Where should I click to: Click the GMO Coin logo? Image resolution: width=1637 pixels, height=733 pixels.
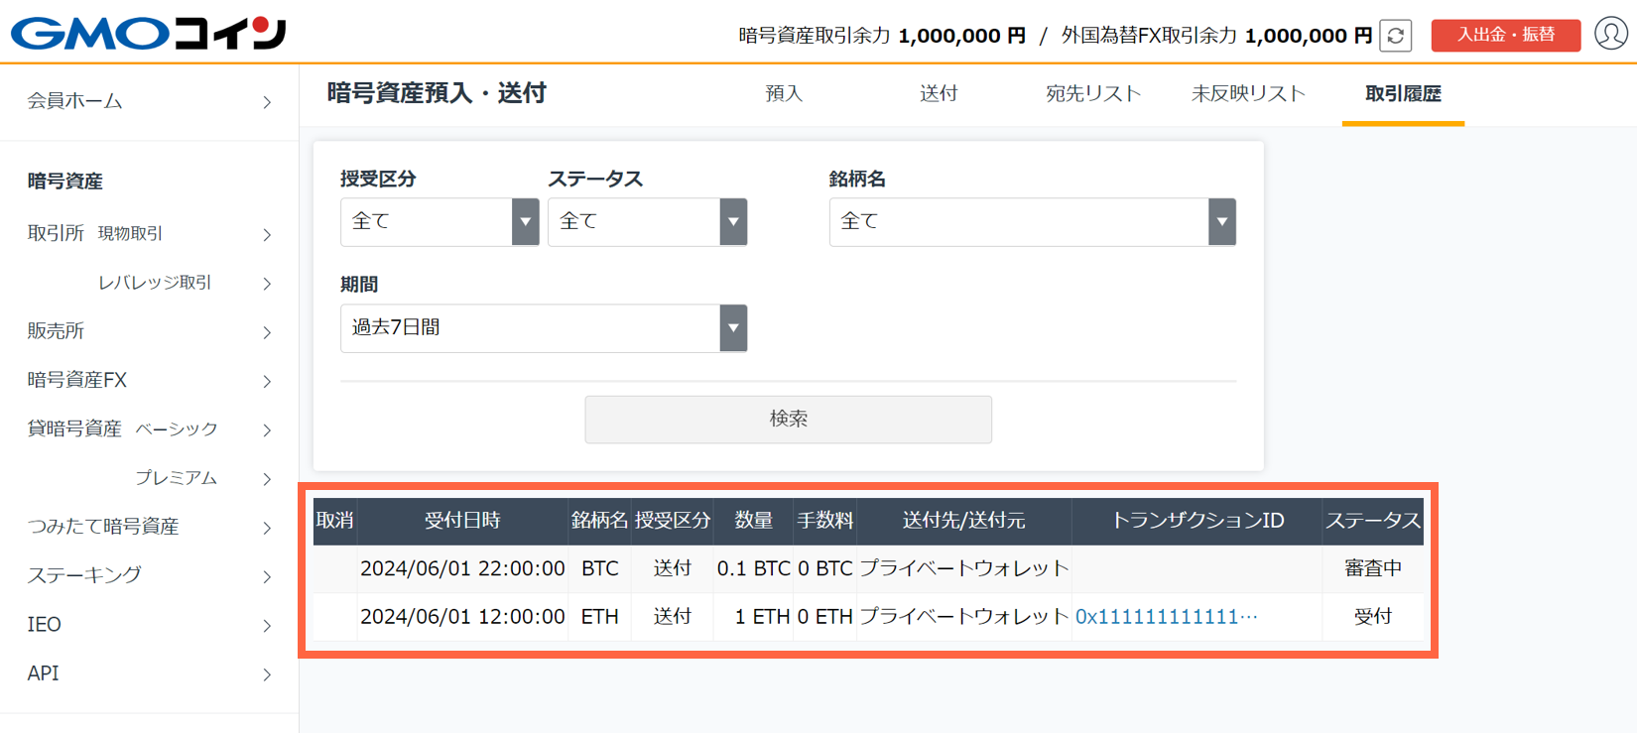click(x=149, y=33)
